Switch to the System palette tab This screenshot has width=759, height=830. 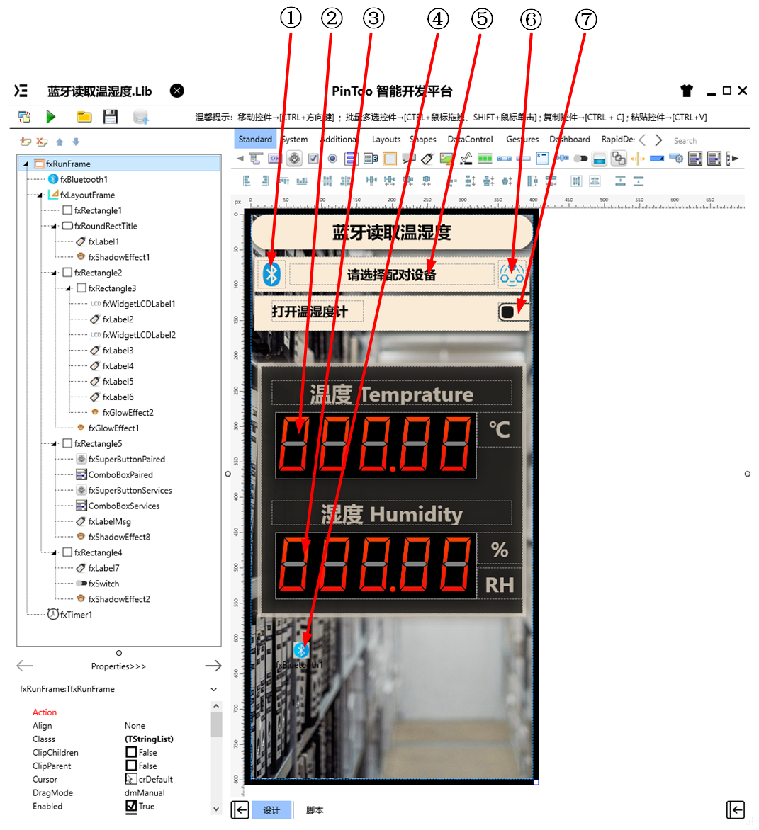coord(295,140)
